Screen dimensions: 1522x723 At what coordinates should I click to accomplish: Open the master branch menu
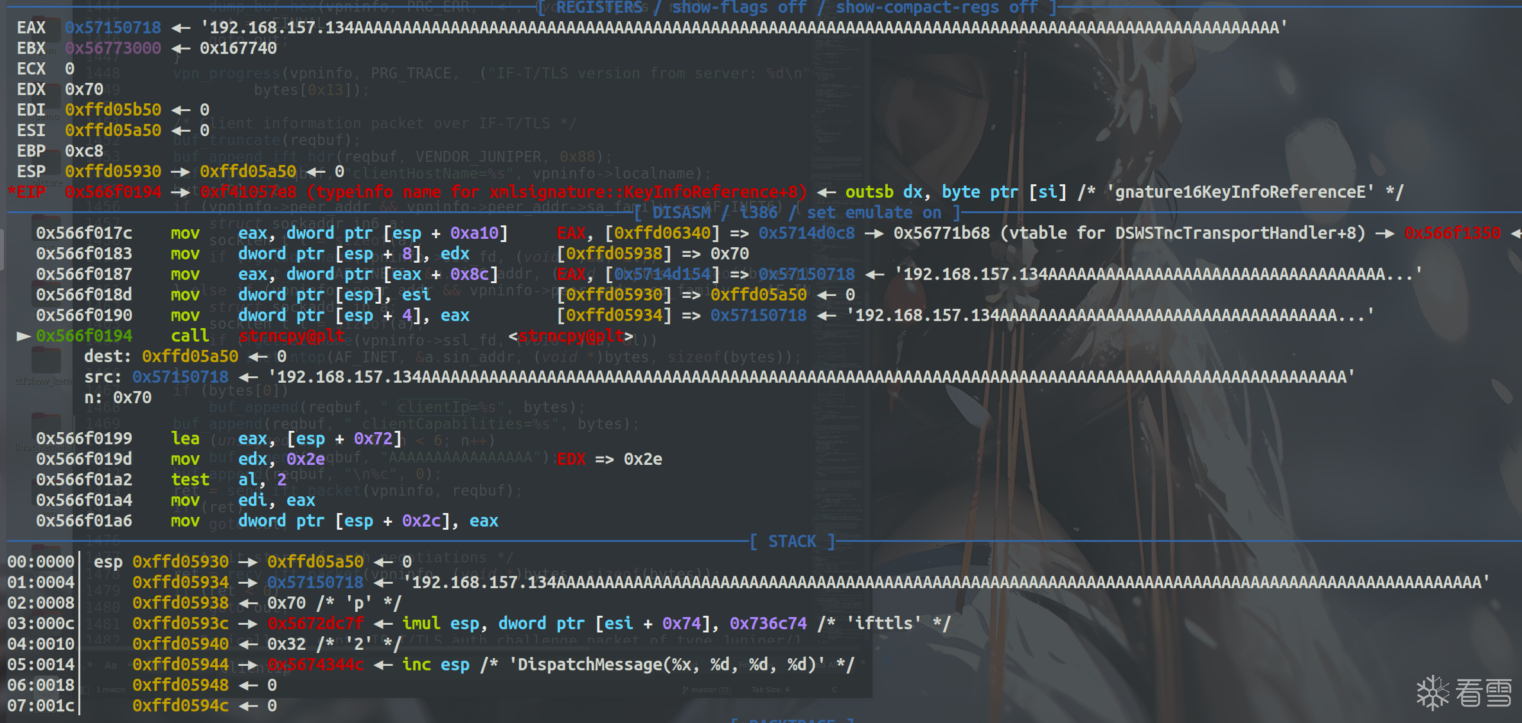coord(705,690)
